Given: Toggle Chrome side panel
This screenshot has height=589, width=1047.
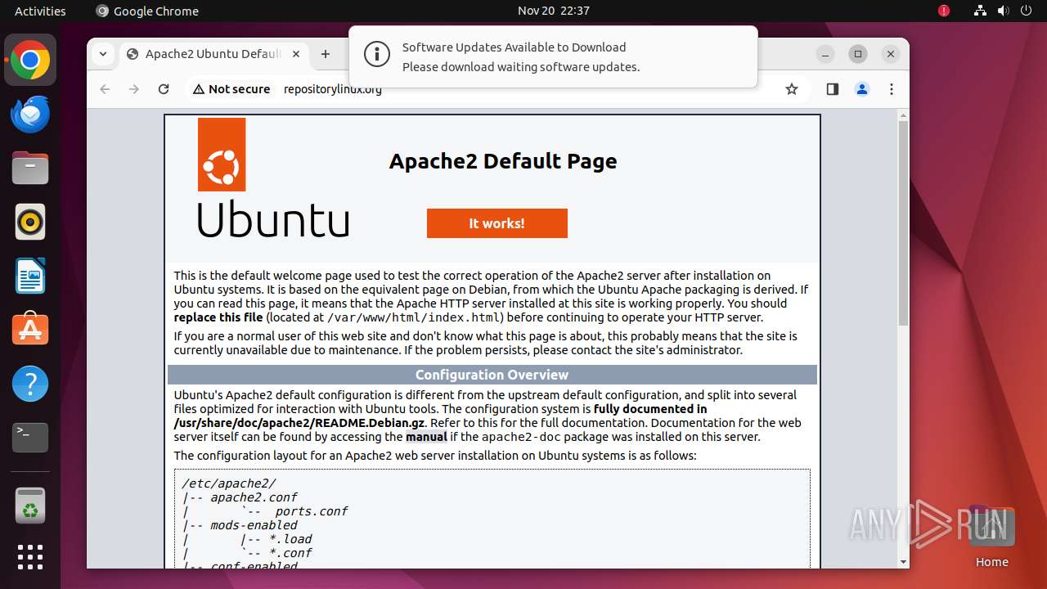Looking at the screenshot, I should 833,89.
